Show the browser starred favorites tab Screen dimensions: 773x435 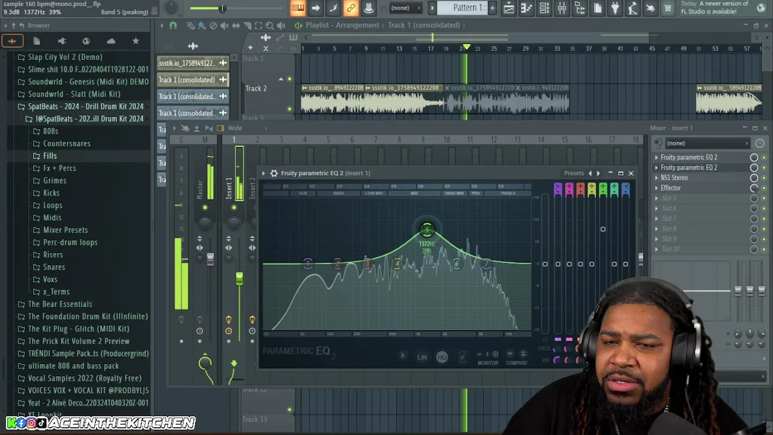click(x=135, y=41)
